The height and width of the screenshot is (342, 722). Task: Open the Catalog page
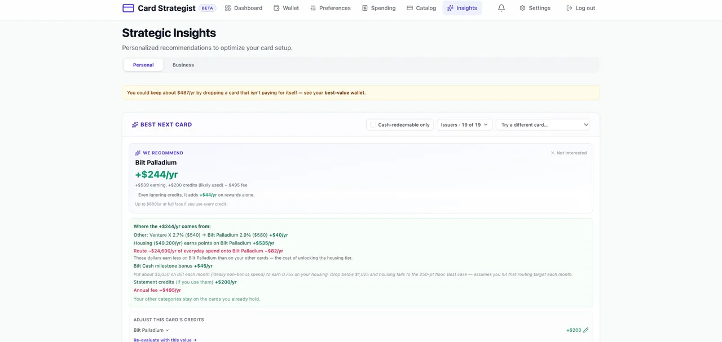[421, 8]
